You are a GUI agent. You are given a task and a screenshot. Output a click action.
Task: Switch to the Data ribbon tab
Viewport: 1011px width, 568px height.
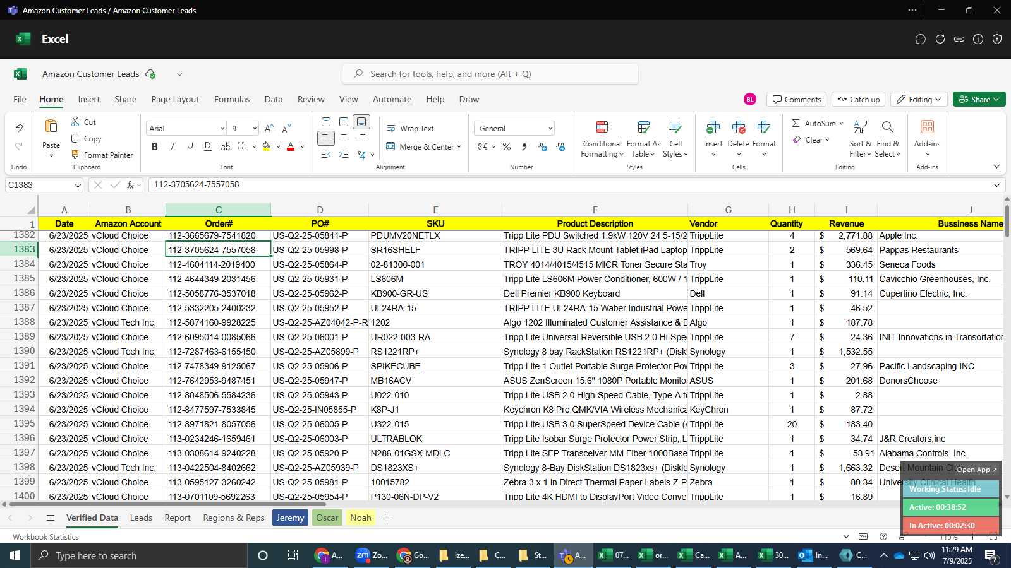274,99
